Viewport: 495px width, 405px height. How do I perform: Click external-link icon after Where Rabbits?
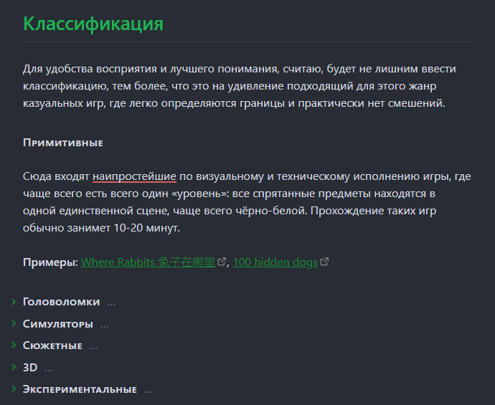tap(222, 262)
